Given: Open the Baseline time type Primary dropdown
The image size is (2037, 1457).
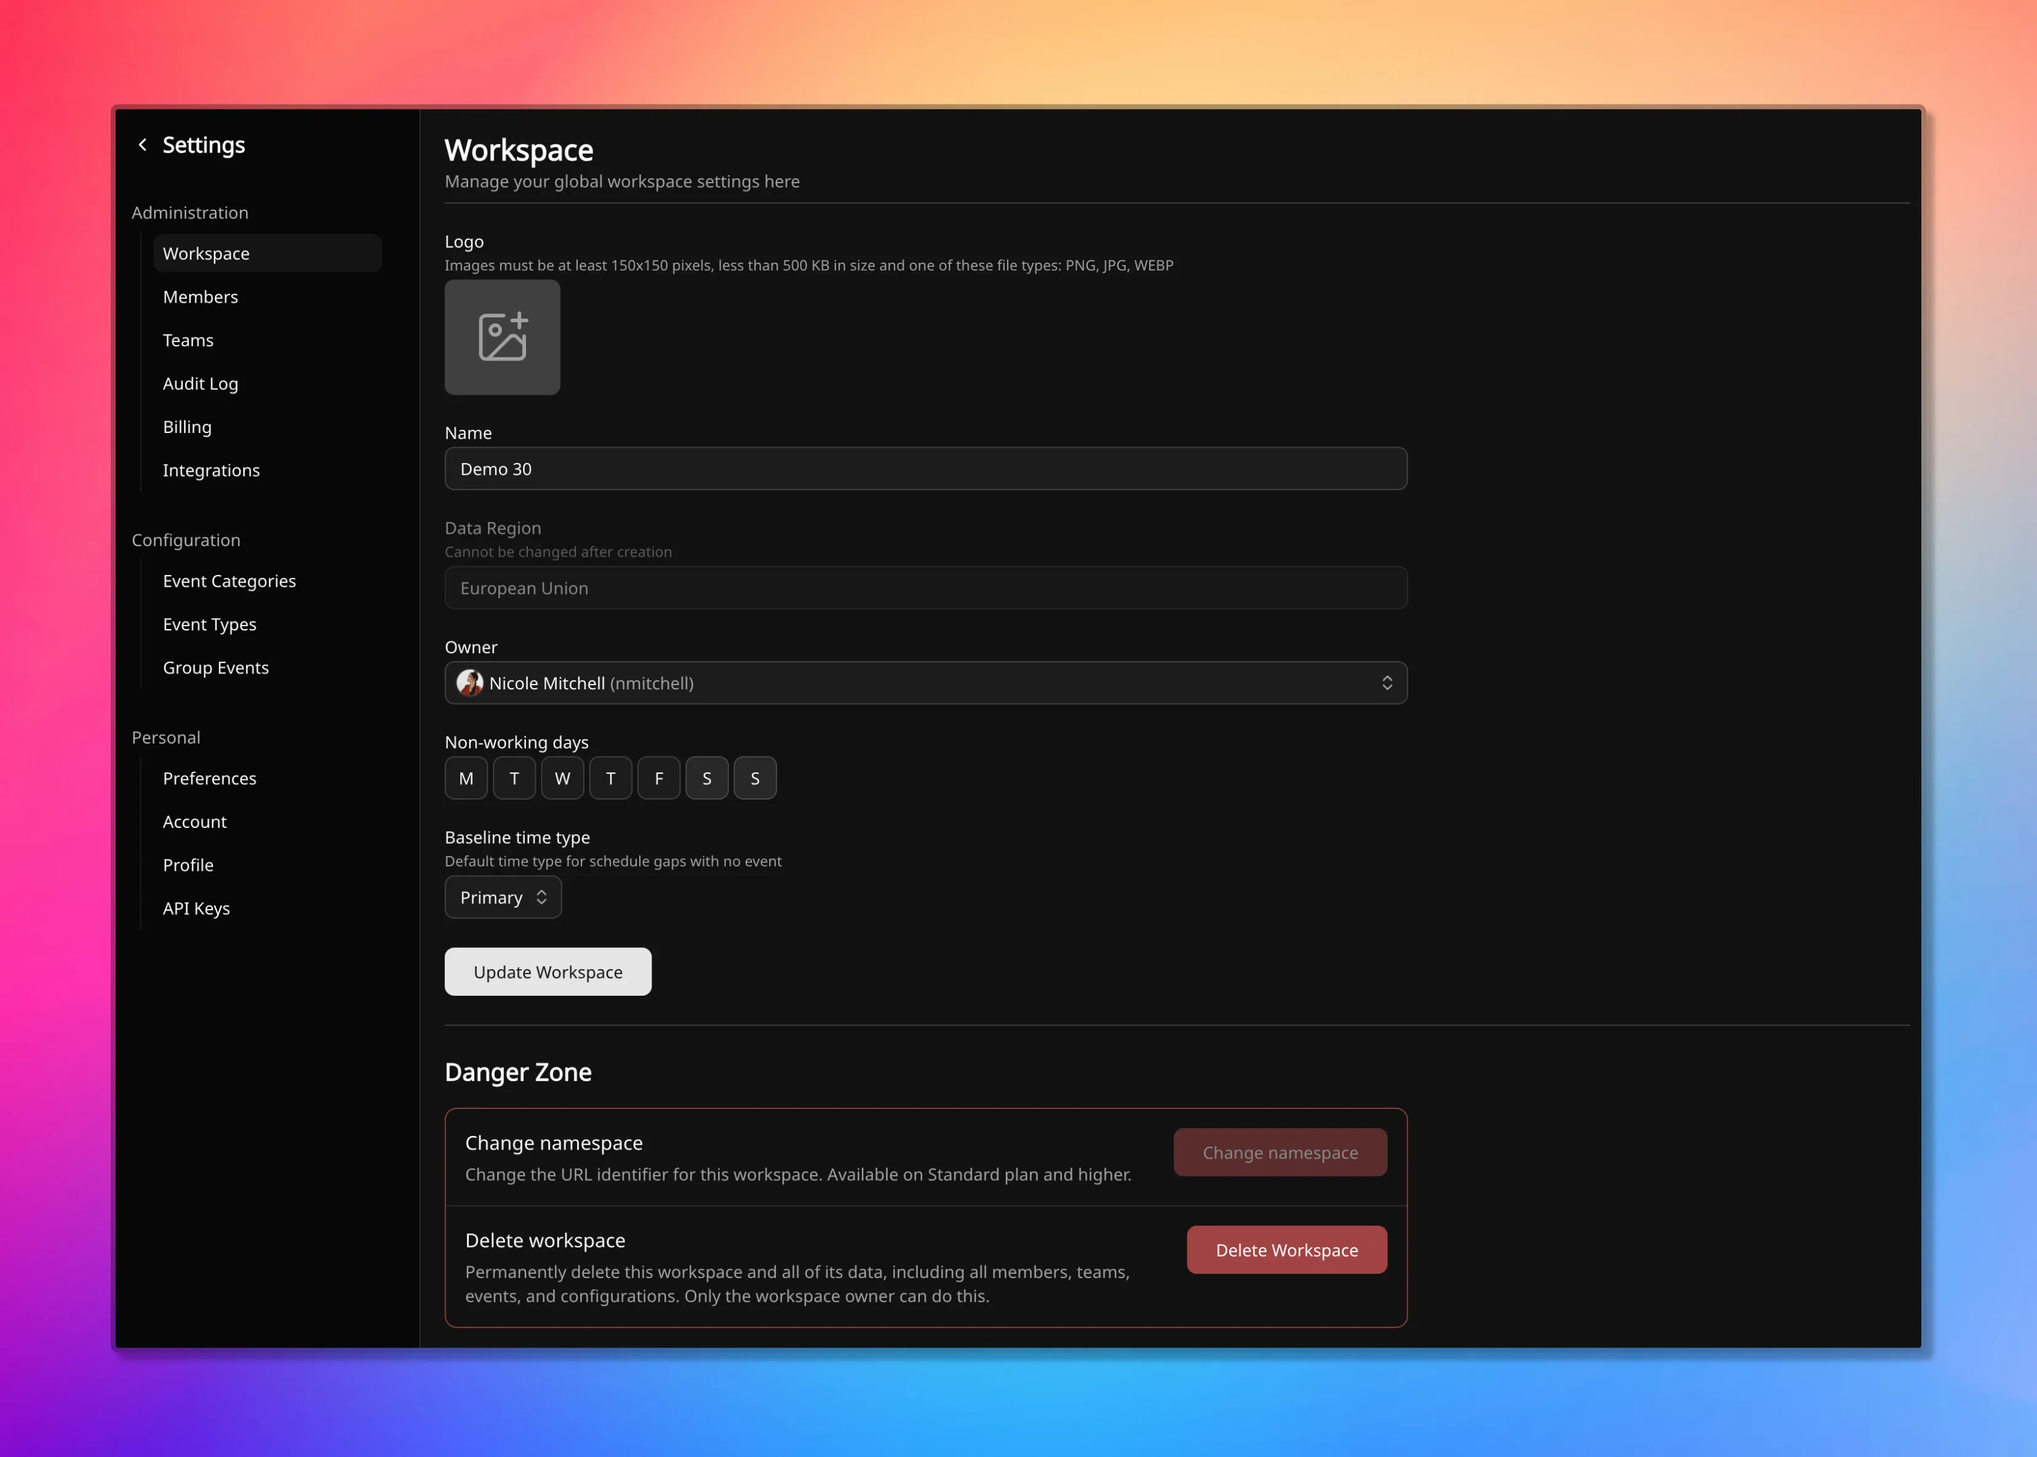Looking at the screenshot, I should click(x=503, y=898).
